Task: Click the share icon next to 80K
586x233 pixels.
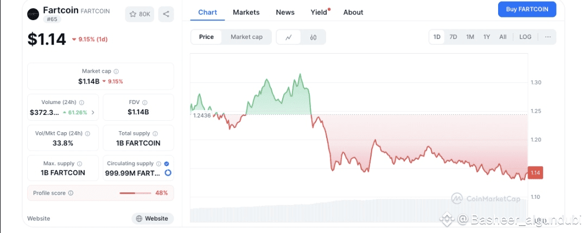Action: 167,14
